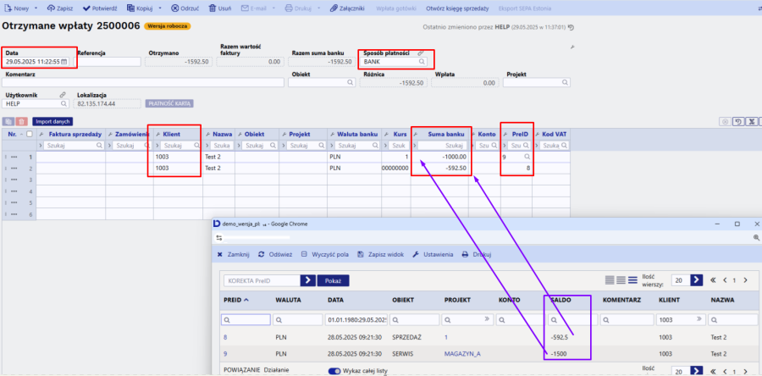Click the wrench icon on Faktura sprzedaży column
762x376 pixels.
pyautogui.click(x=41, y=134)
